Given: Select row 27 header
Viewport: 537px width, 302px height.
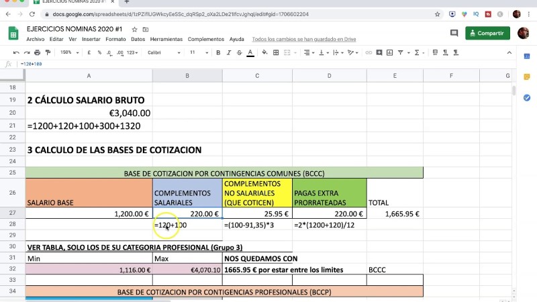Looking at the screenshot, I should pyautogui.click(x=12, y=213).
